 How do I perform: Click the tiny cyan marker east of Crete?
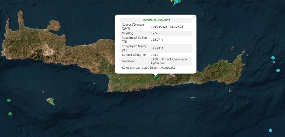click(274, 62)
